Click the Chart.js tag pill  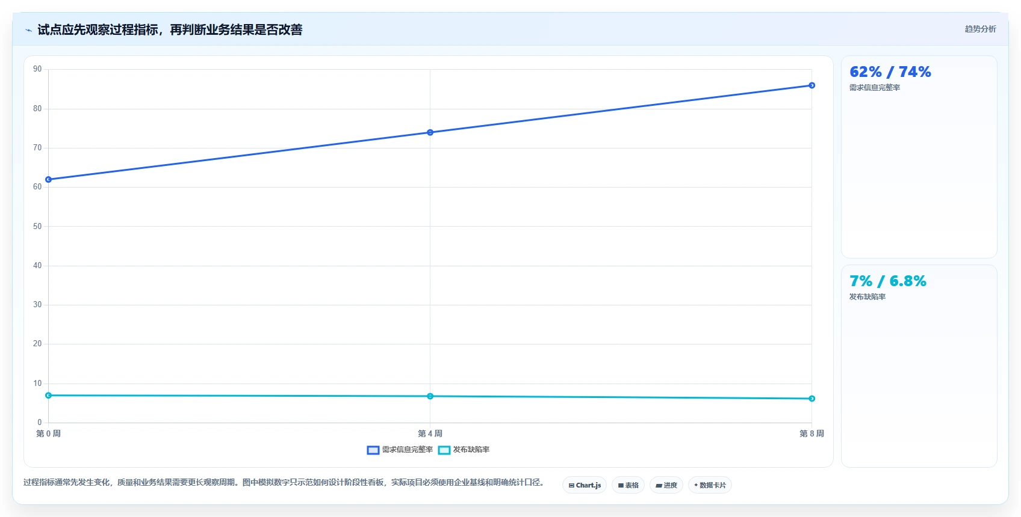(x=585, y=485)
